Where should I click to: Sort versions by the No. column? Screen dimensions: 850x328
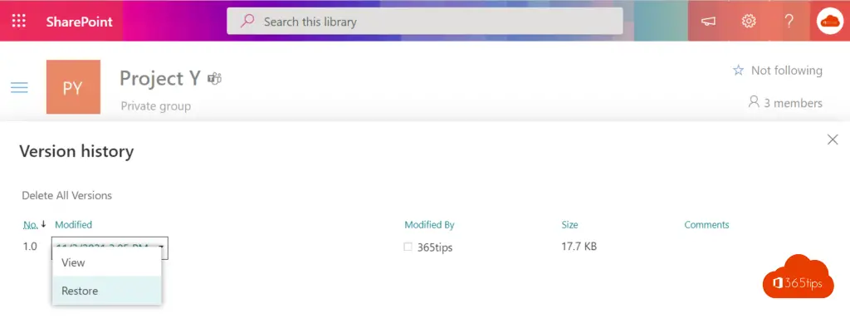pyautogui.click(x=31, y=224)
